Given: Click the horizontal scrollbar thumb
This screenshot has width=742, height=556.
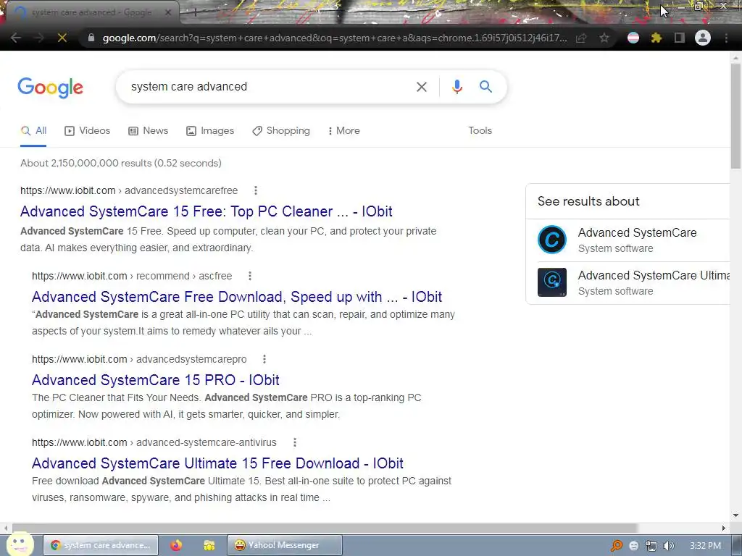Looking at the screenshot, I should point(325,528).
